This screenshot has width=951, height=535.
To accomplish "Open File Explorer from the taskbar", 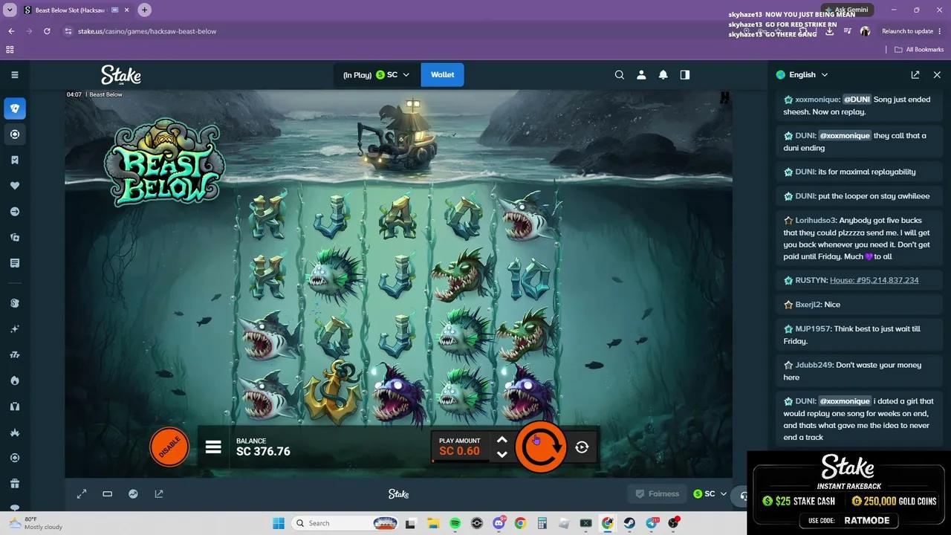I will tap(432, 523).
